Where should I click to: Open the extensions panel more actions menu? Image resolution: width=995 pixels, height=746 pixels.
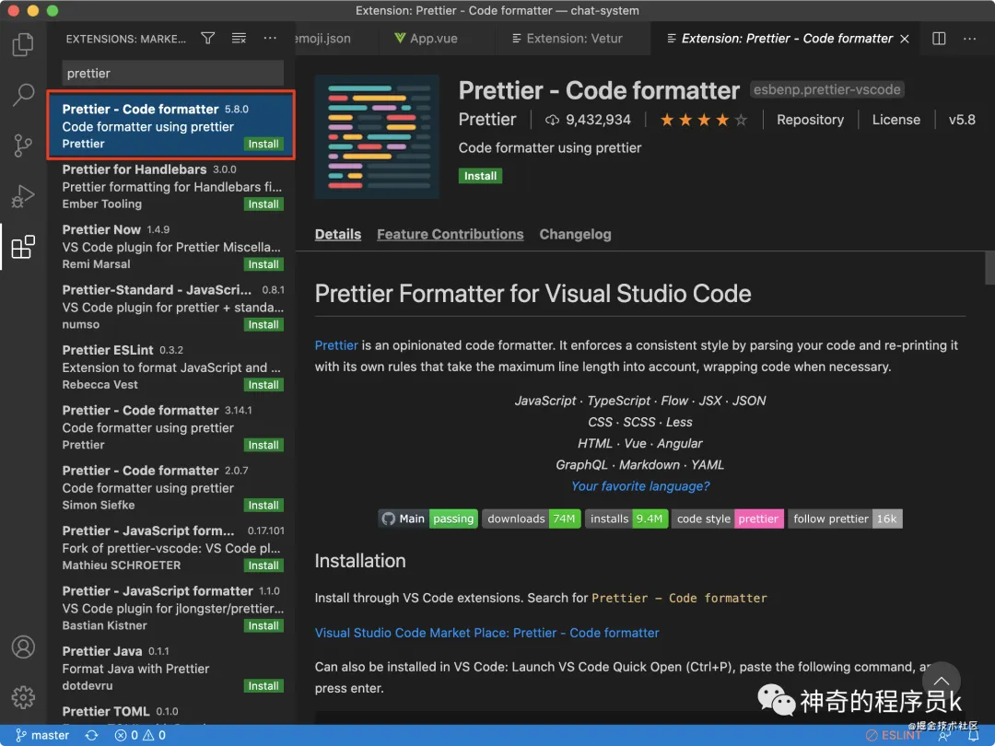[x=270, y=39]
